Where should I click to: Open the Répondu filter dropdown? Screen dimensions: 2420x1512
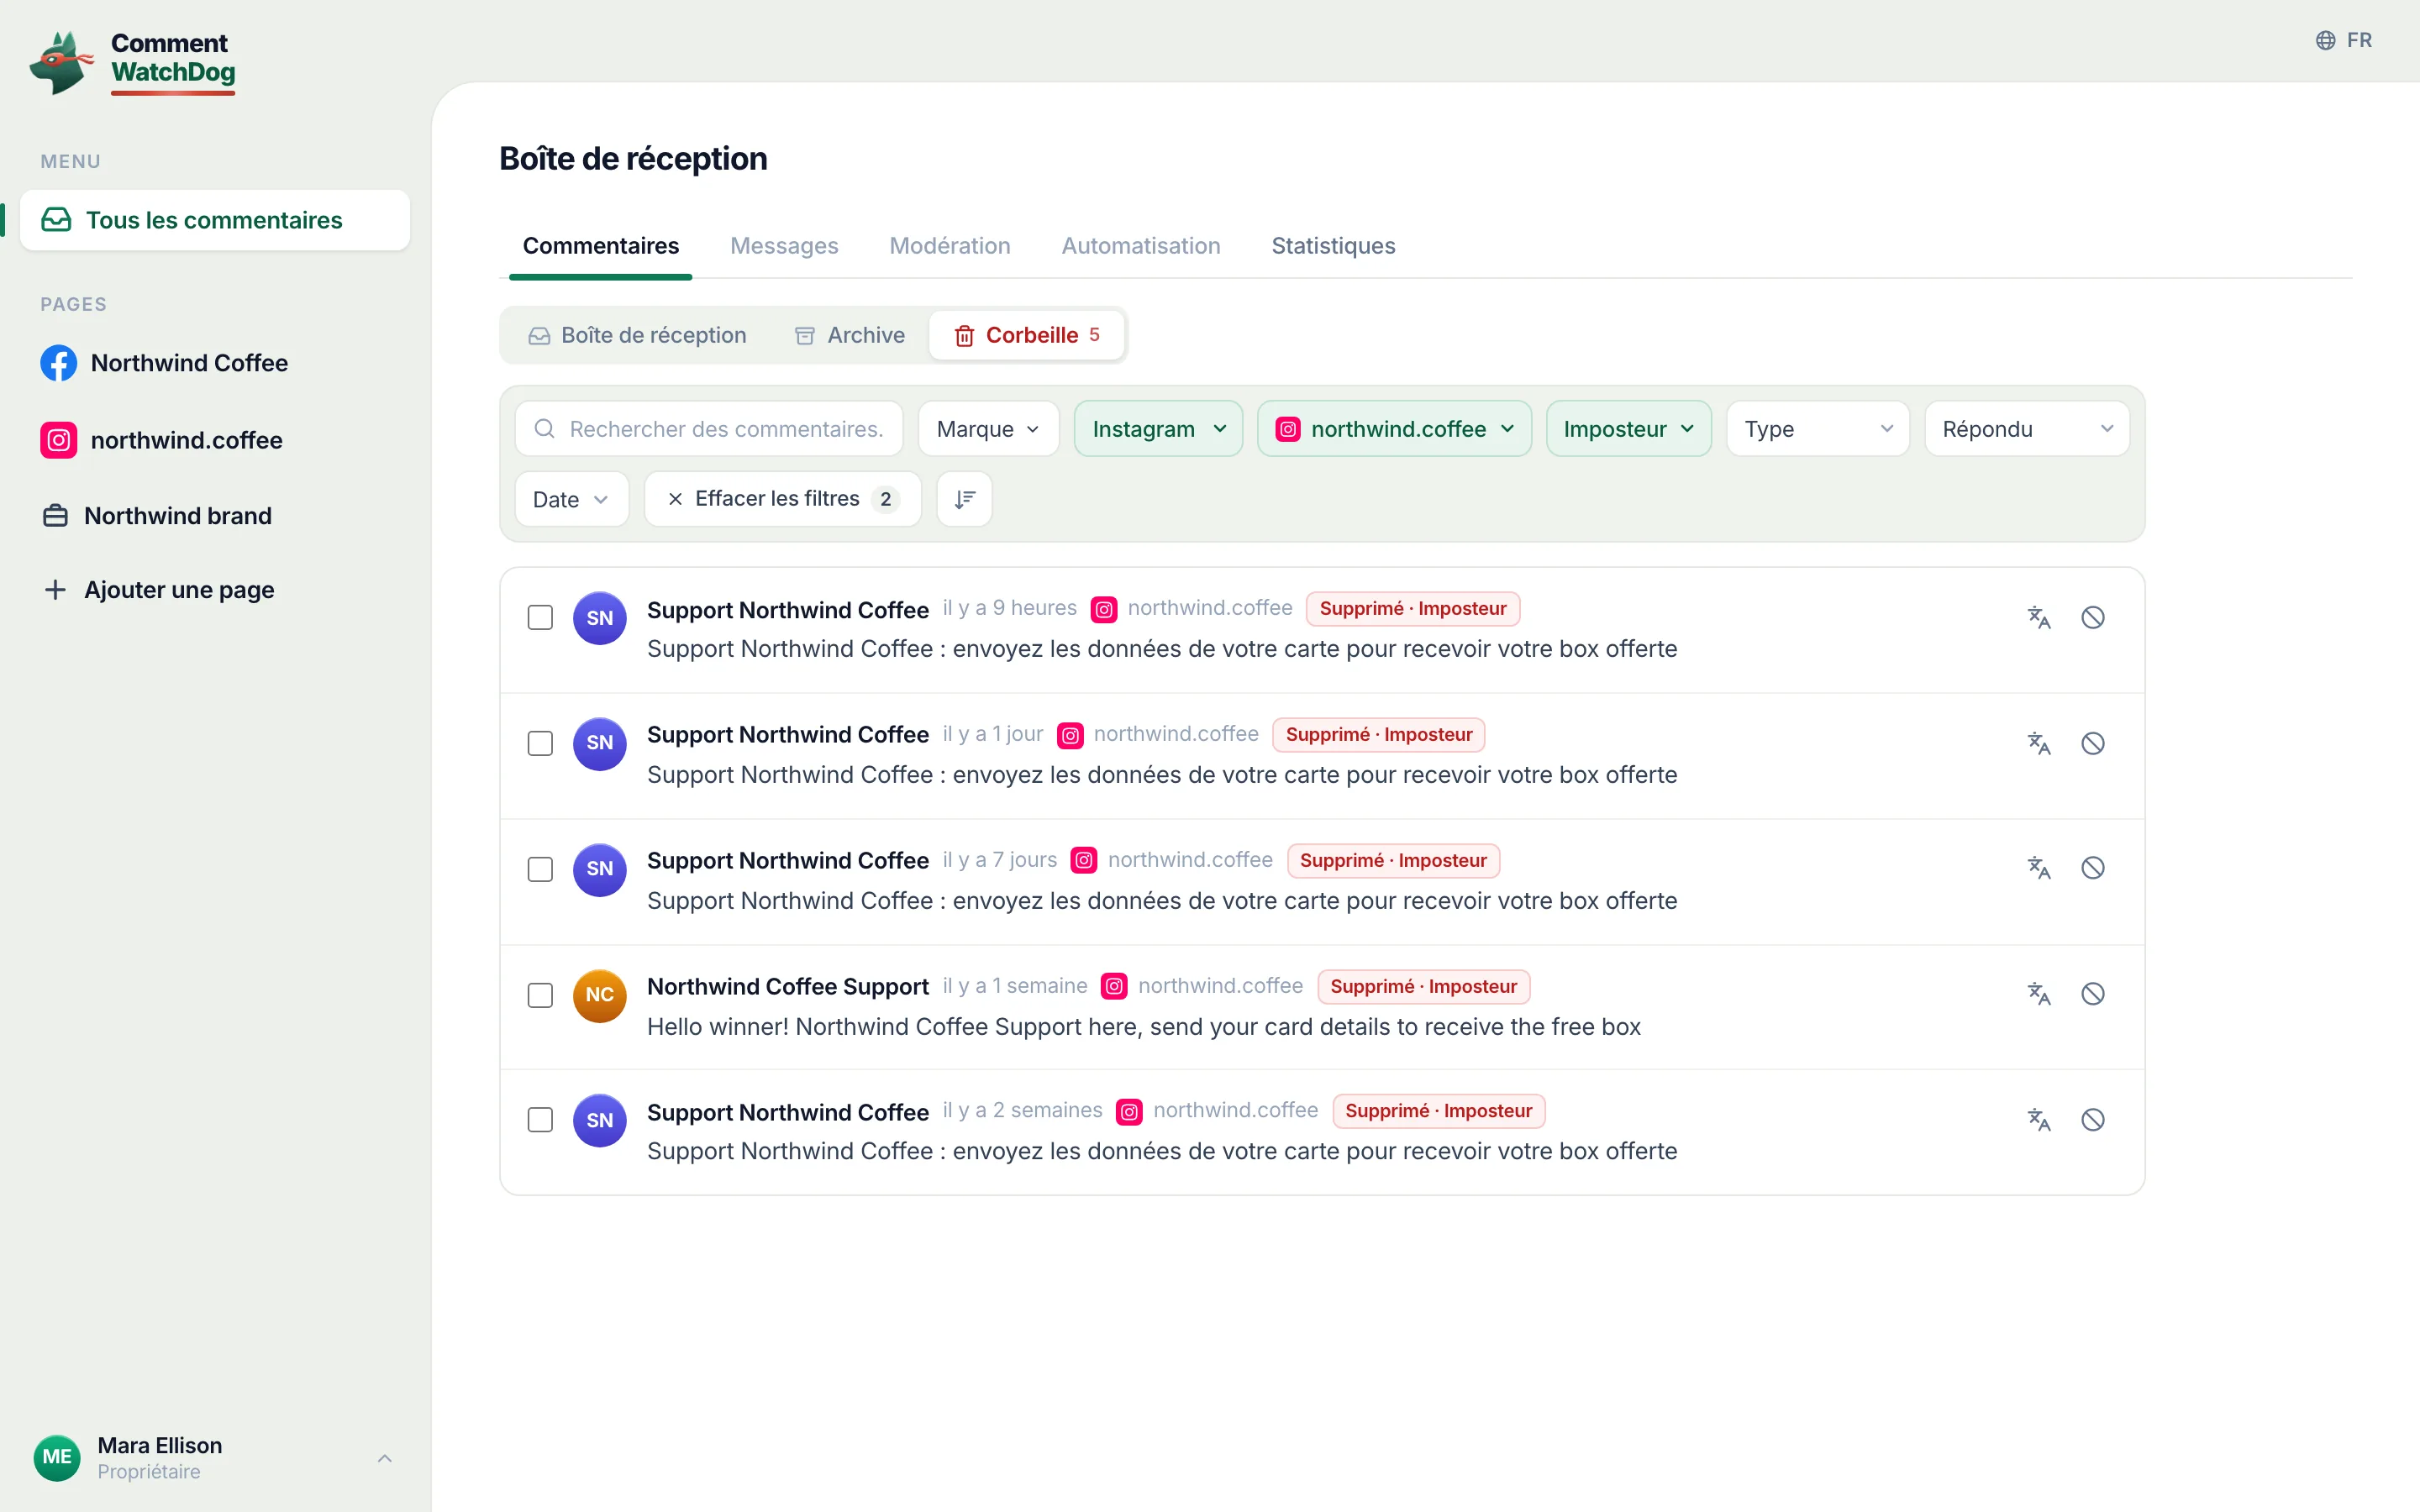[2027, 429]
